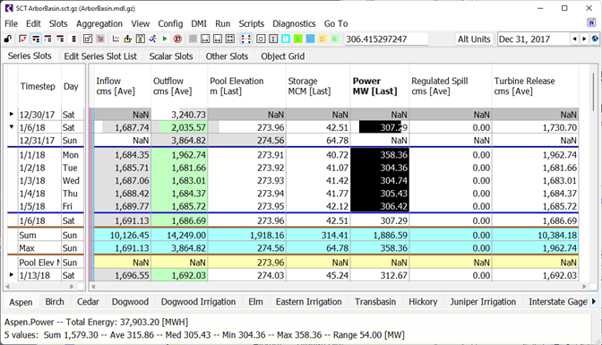
Task: Click the boxed I toolbar icon
Action: click(273, 39)
